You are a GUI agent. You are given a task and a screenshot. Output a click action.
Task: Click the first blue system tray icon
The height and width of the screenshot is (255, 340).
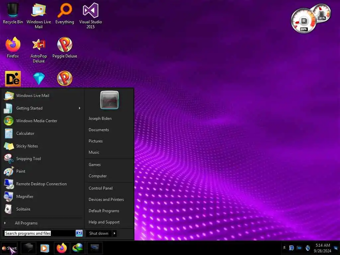(x=292, y=248)
